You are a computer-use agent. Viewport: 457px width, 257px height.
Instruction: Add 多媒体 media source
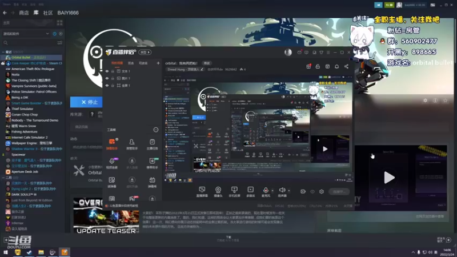[251, 192]
